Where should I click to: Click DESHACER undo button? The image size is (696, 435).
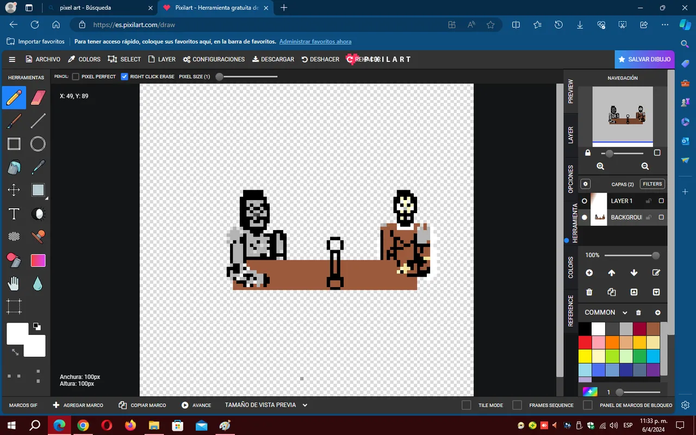(x=320, y=59)
